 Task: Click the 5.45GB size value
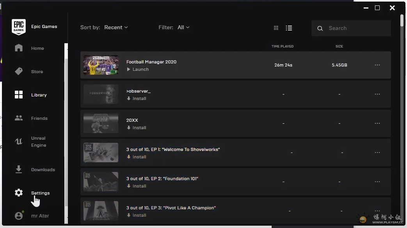tap(339, 65)
